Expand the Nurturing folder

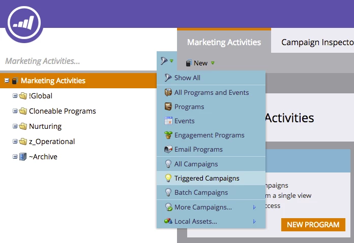(x=15, y=126)
